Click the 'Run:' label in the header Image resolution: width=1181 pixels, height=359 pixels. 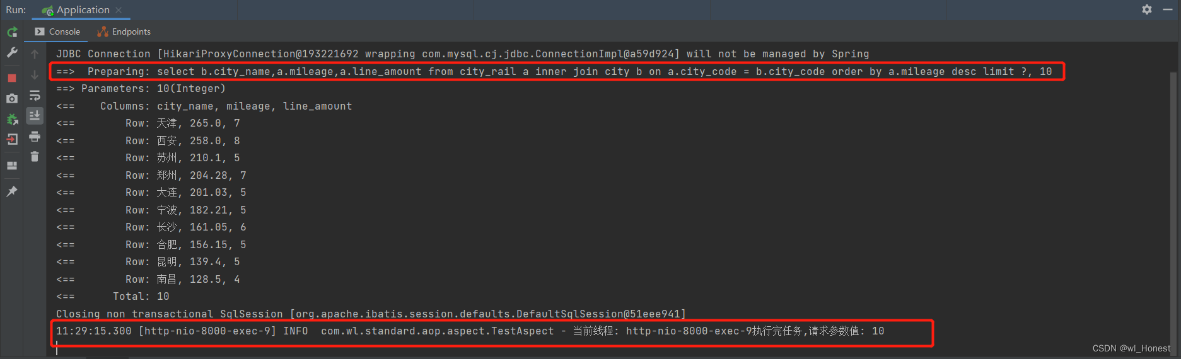pos(16,10)
